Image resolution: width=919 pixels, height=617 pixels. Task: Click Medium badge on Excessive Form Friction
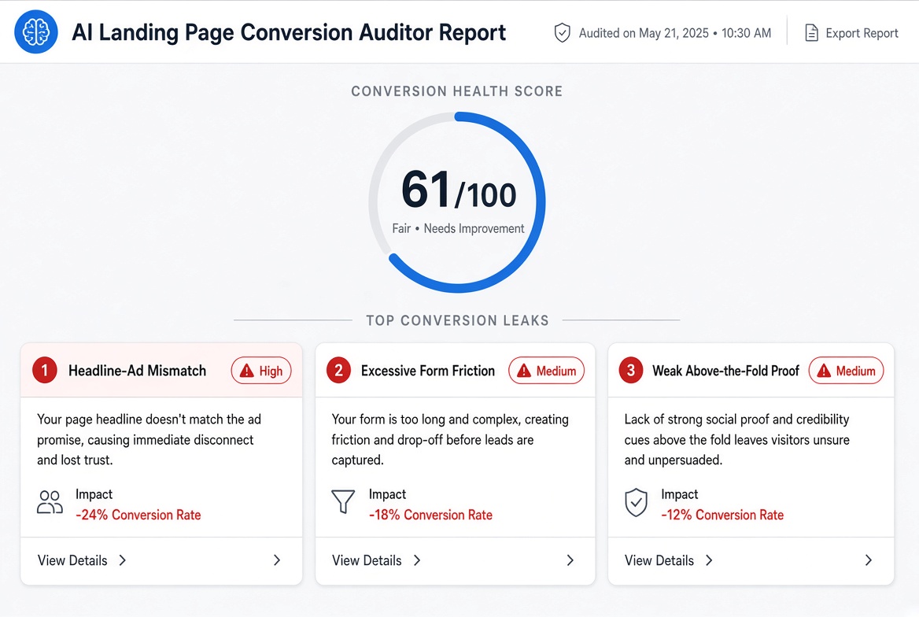coord(546,371)
